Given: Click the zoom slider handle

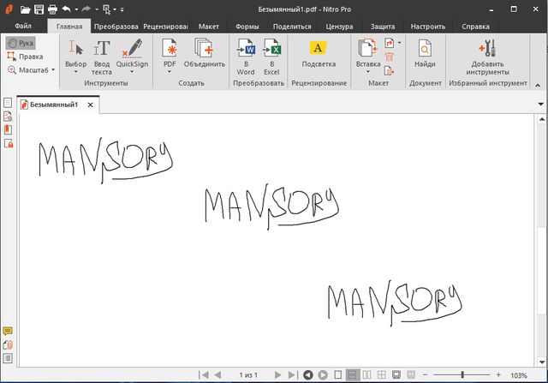Looking at the screenshot, I should pos(462,375).
